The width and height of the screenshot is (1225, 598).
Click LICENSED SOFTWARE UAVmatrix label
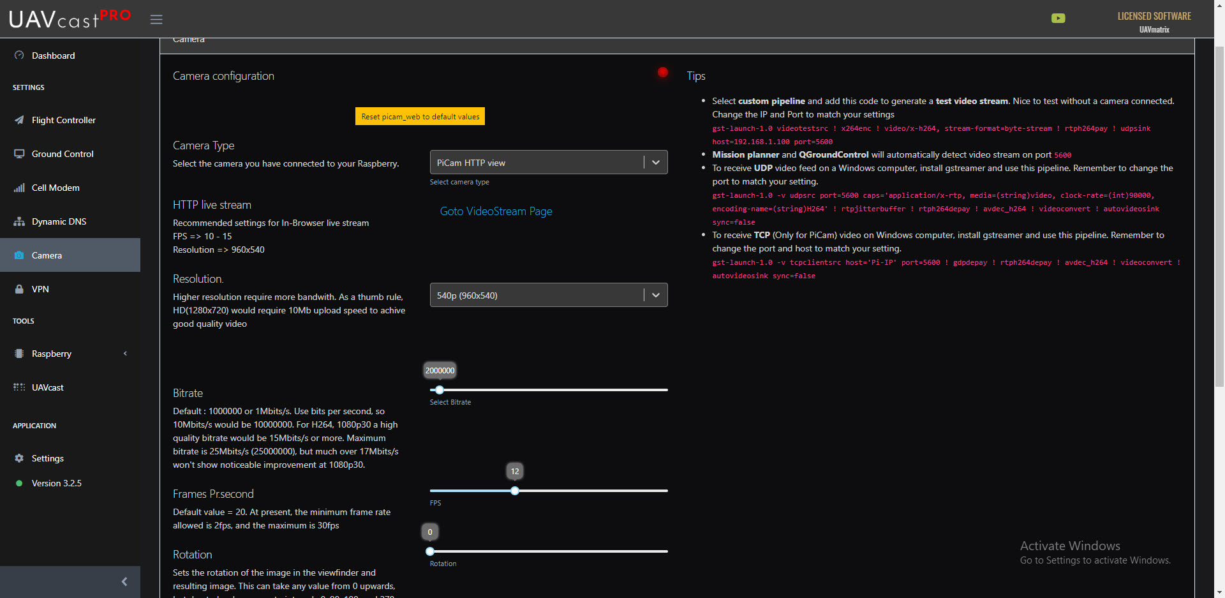[1154, 22]
